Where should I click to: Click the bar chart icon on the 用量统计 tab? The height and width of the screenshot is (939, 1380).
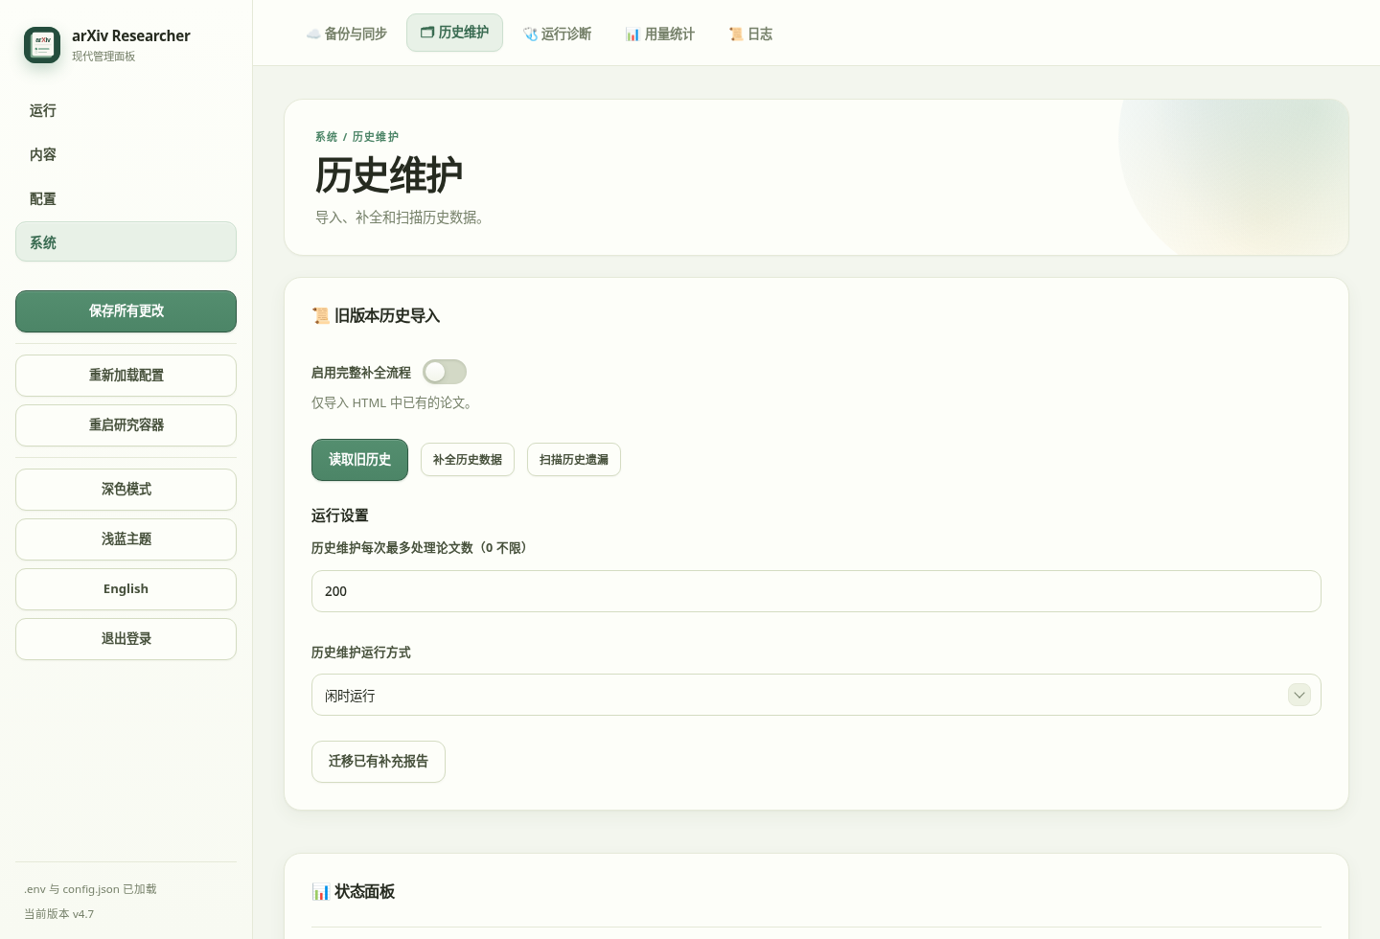(x=632, y=34)
